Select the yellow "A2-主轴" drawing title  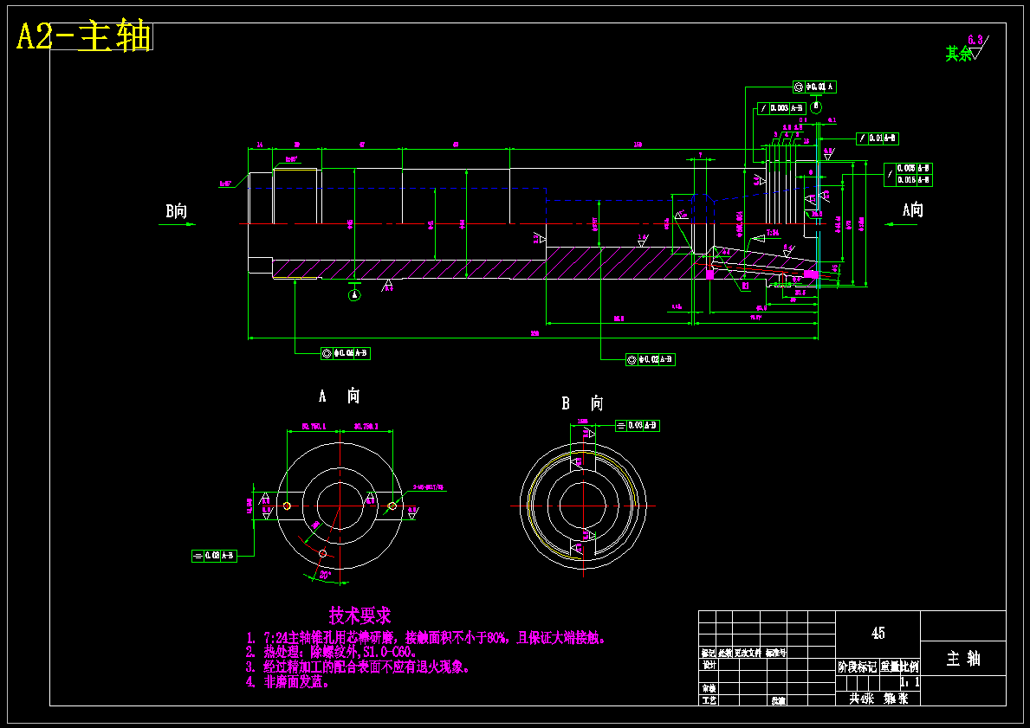(84, 36)
